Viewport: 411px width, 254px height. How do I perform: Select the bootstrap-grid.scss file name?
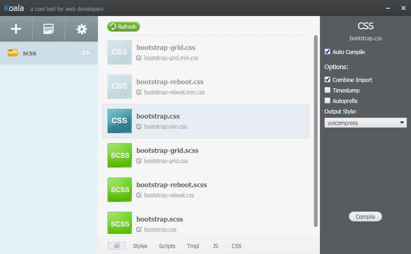tap(167, 151)
